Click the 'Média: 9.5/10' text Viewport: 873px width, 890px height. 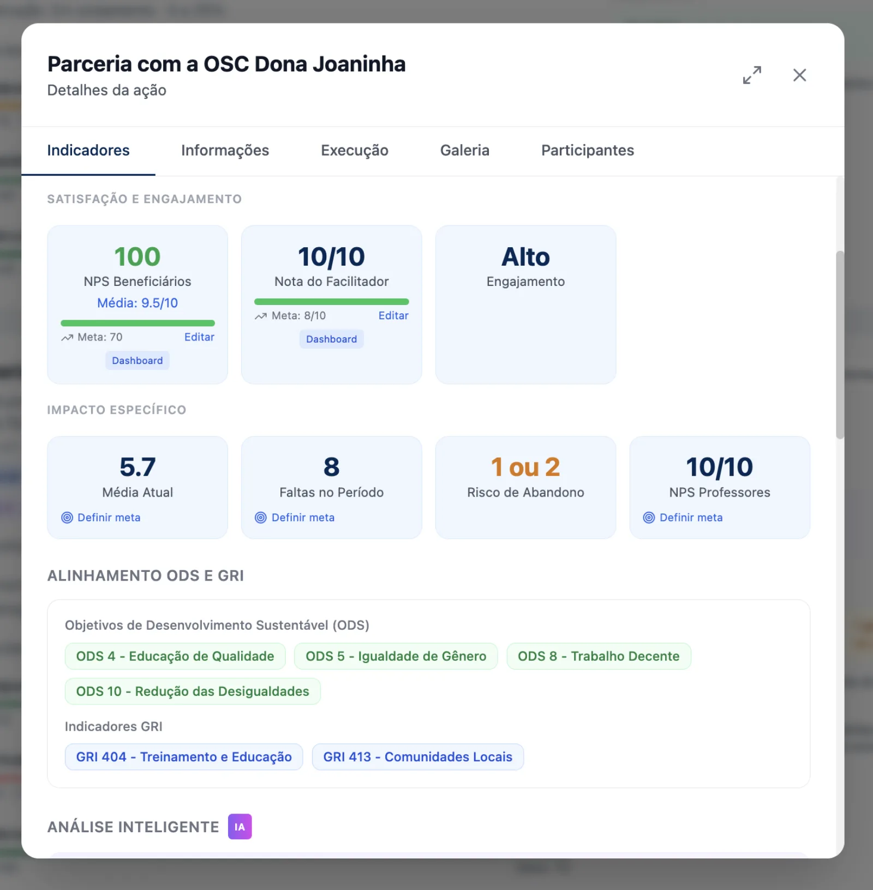tap(137, 303)
